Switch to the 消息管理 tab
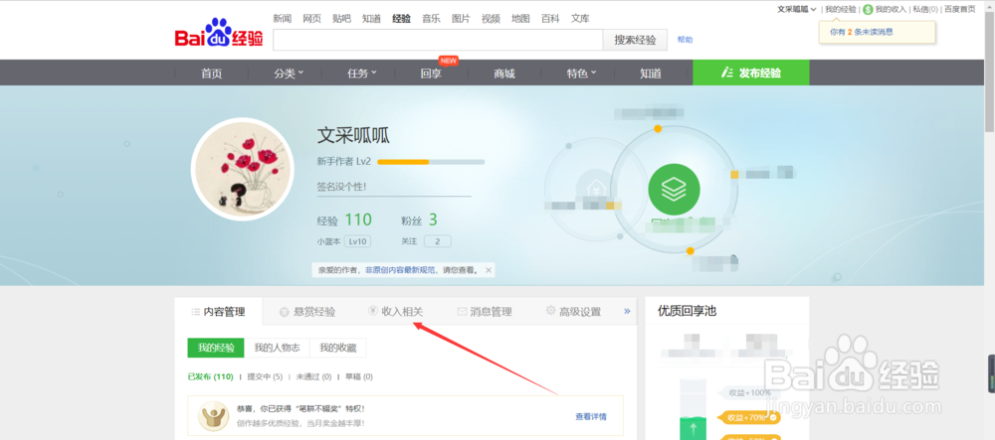Screen dimensions: 995x440 tap(485, 312)
